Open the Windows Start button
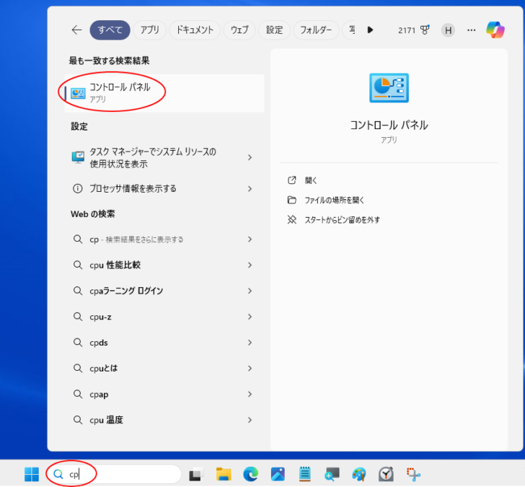 pos(32,474)
